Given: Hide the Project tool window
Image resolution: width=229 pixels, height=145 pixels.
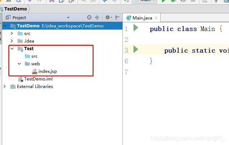Looking at the screenshot, I should (x=118, y=17).
